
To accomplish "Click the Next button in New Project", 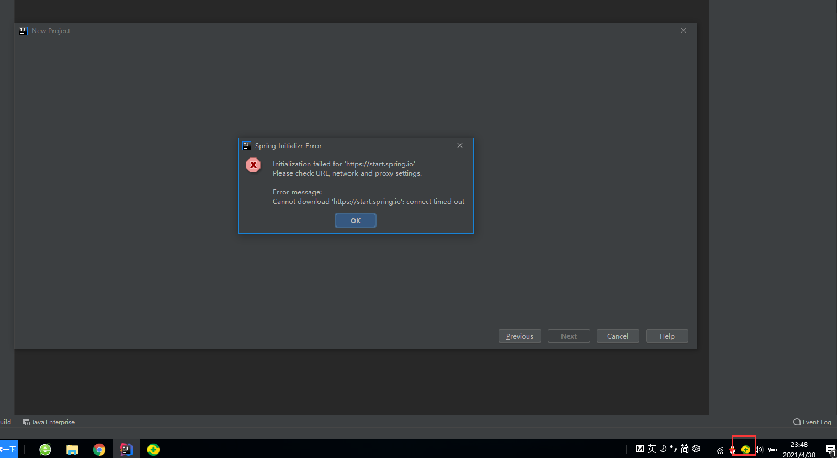I will click(x=569, y=336).
